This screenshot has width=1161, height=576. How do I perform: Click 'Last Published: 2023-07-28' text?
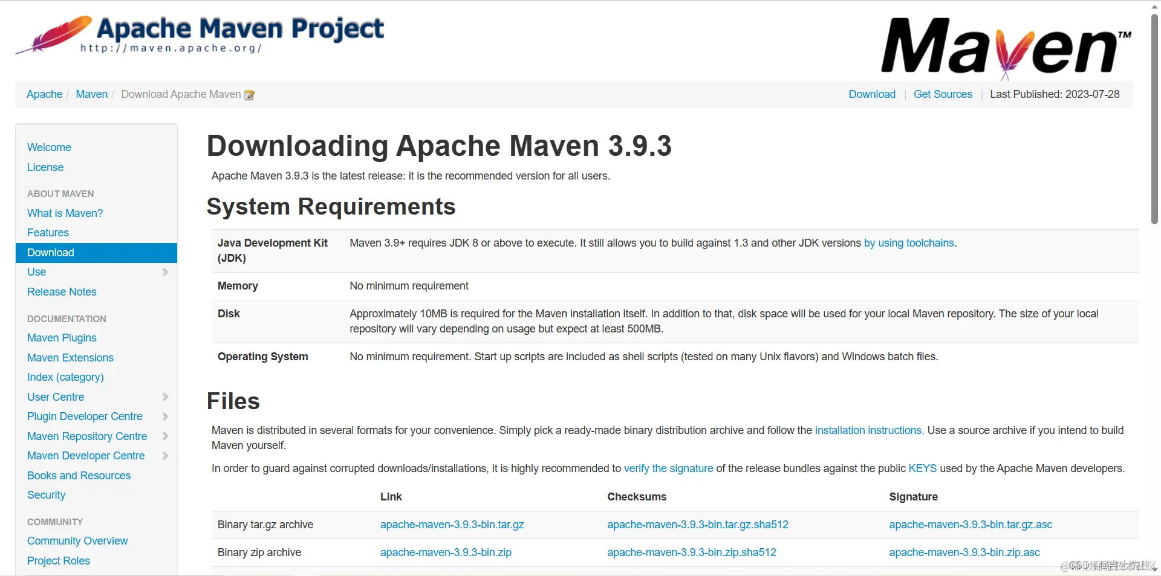pos(1055,94)
